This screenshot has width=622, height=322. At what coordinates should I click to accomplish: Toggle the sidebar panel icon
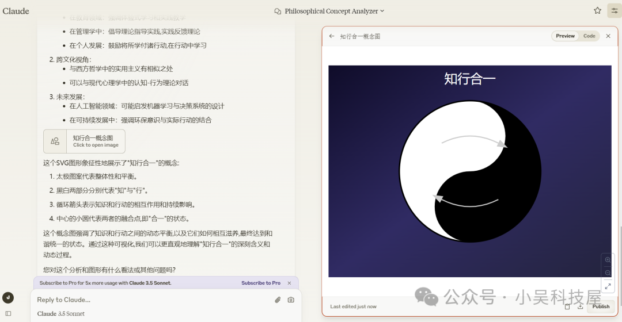[8, 314]
